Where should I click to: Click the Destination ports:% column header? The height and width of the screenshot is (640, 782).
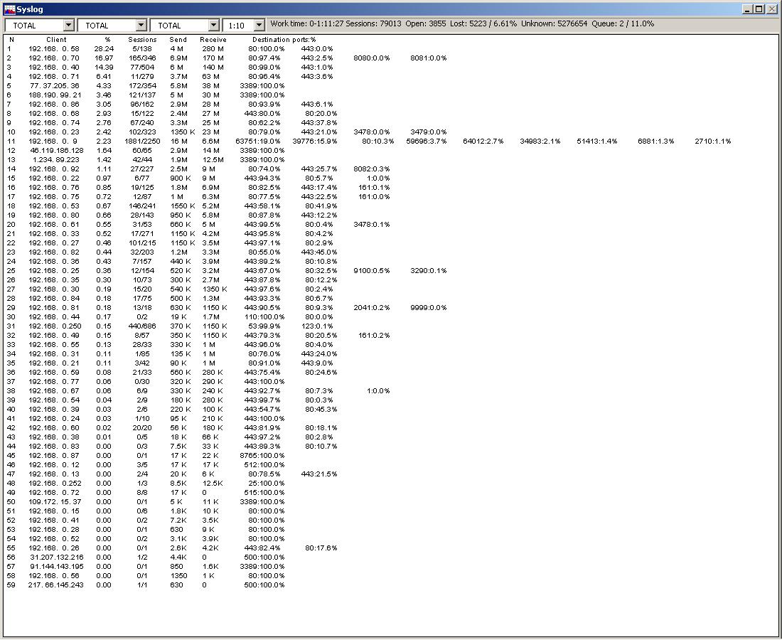[284, 39]
